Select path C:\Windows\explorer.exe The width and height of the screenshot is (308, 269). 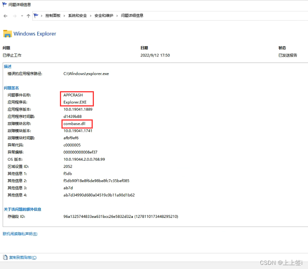coord(86,74)
